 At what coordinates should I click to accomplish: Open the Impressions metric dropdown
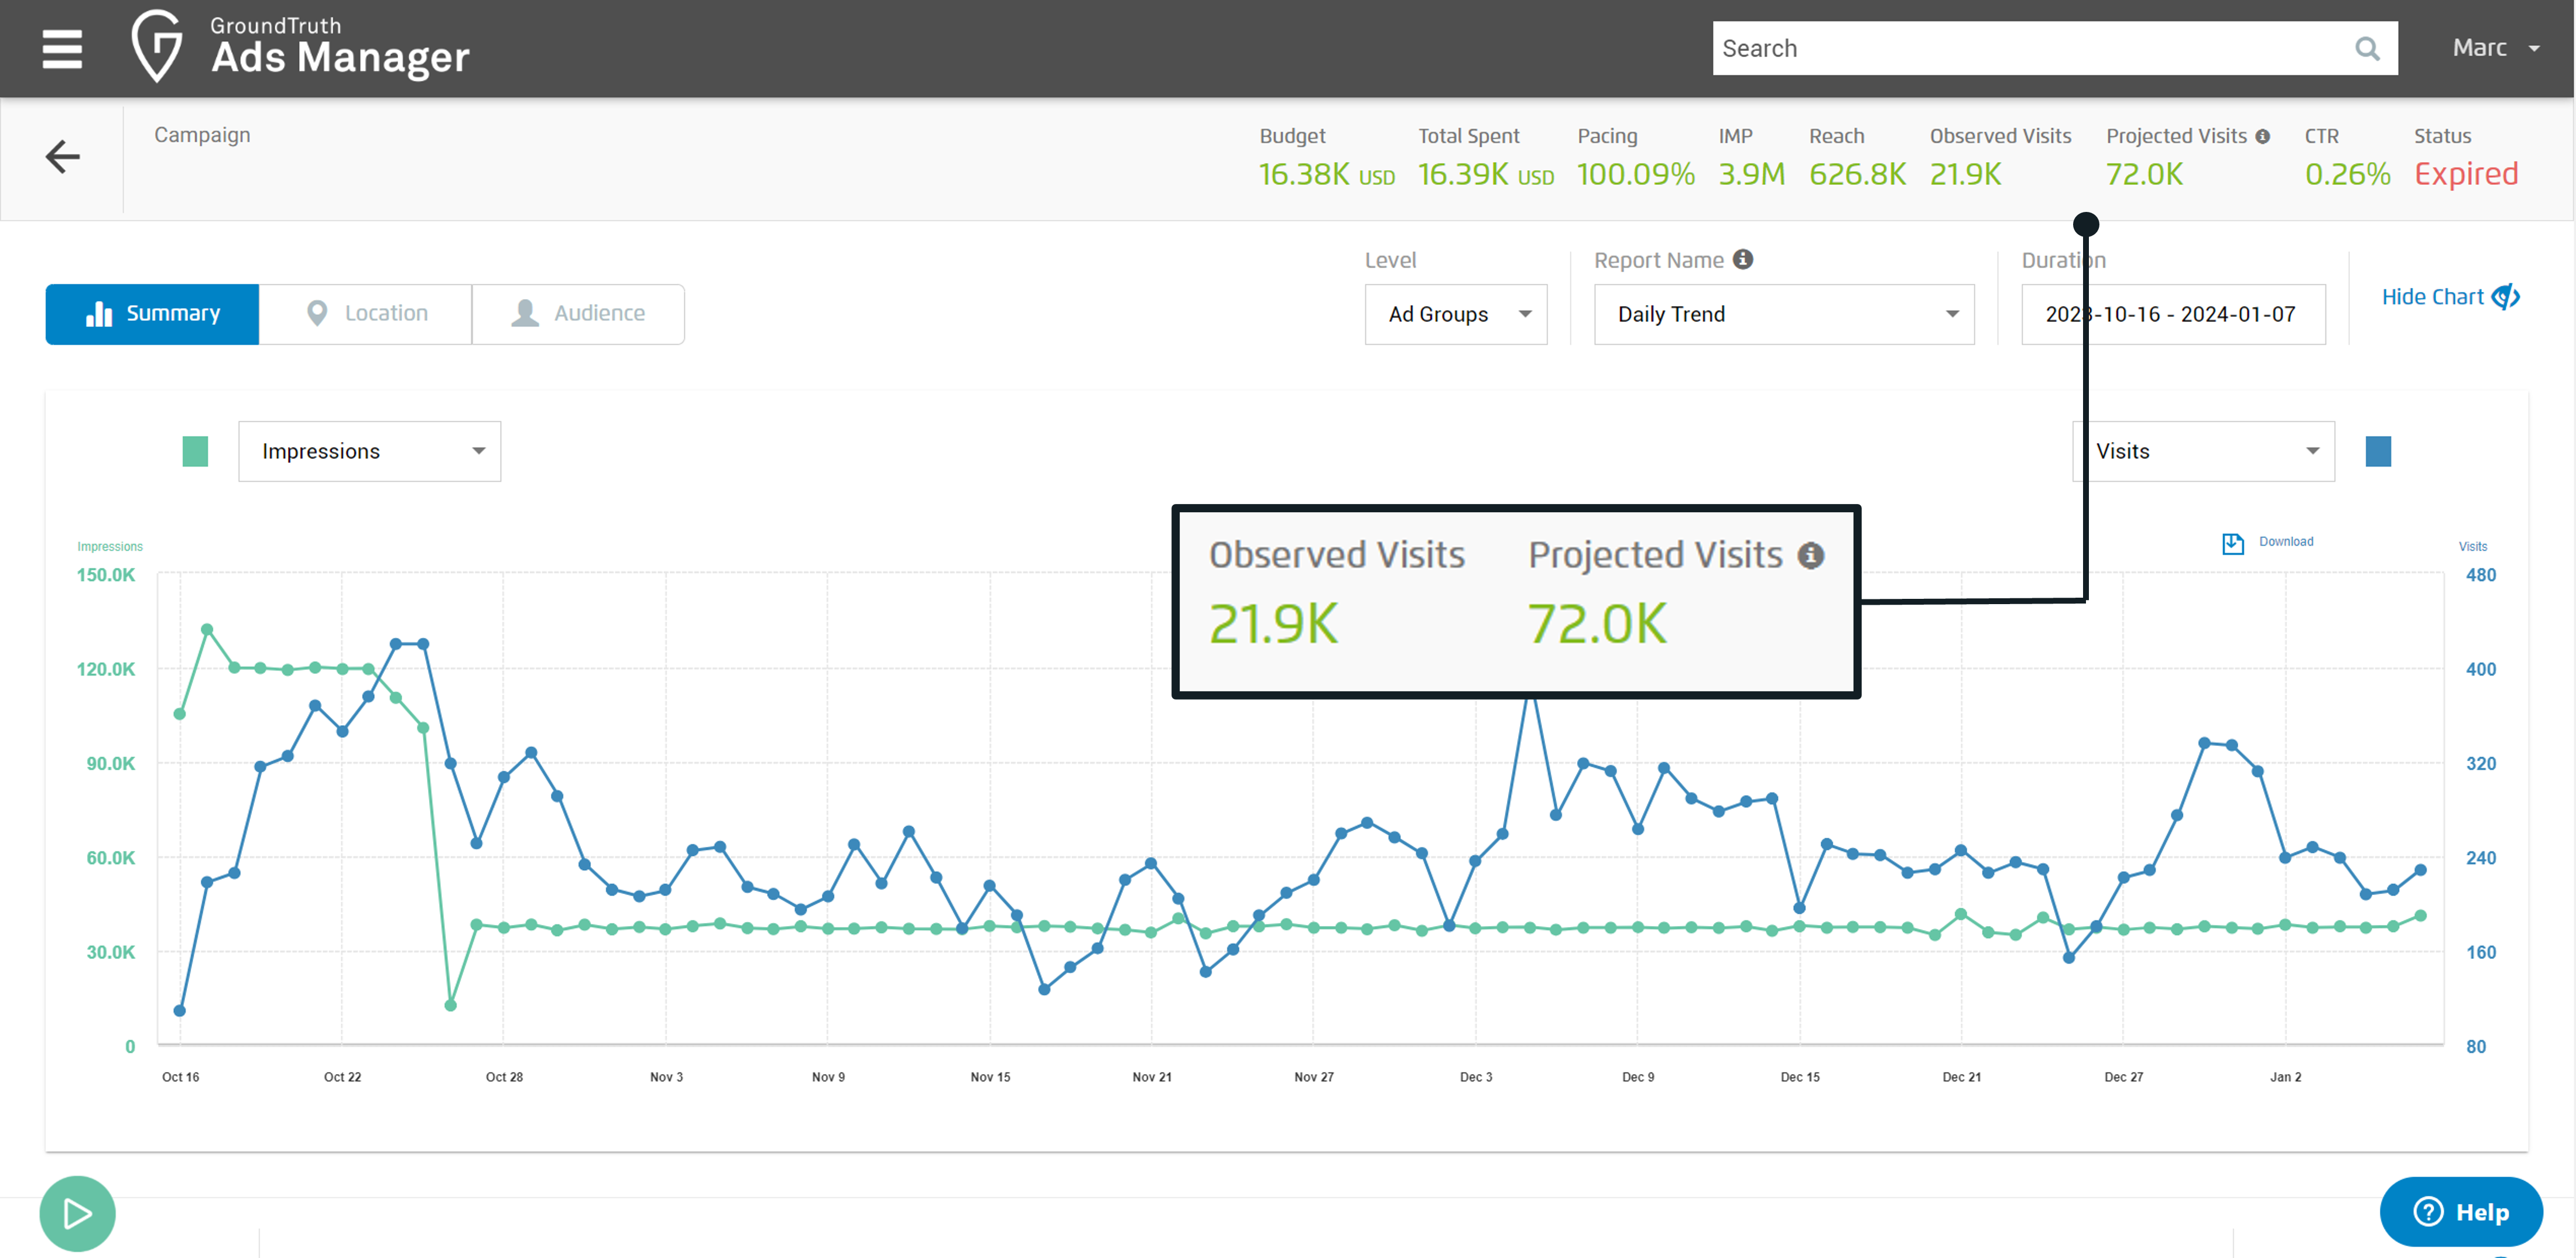tap(369, 451)
